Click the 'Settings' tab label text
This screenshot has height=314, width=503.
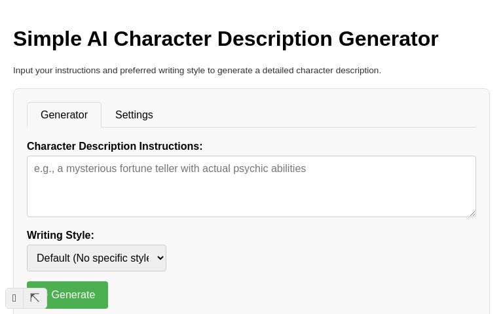tap(134, 115)
